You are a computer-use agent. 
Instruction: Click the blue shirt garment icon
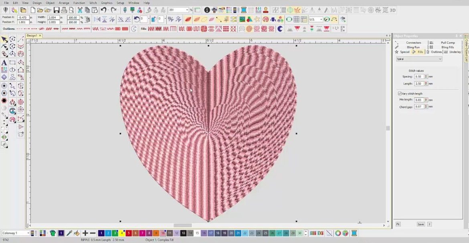pos(273,20)
